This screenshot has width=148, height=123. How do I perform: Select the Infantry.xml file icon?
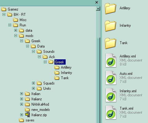click(x=111, y=95)
